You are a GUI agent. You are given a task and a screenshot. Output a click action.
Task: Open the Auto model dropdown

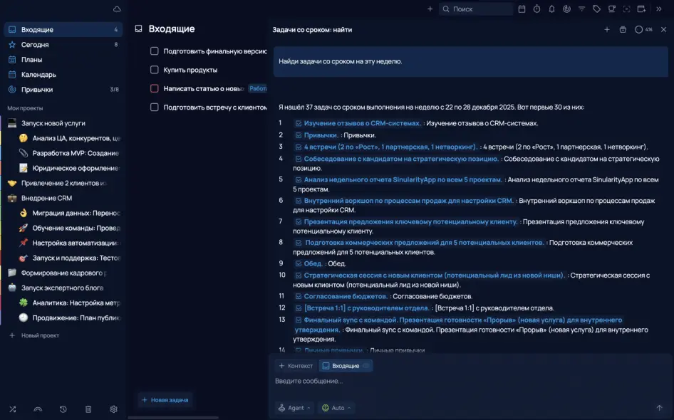pyautogui.click(x=337, y=408)
